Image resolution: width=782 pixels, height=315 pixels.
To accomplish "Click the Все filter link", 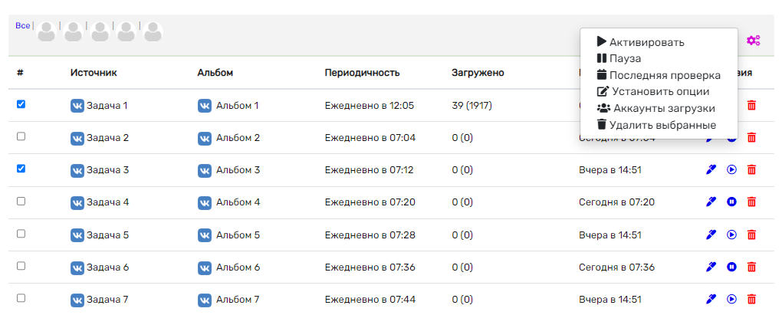I will (22, 25).
